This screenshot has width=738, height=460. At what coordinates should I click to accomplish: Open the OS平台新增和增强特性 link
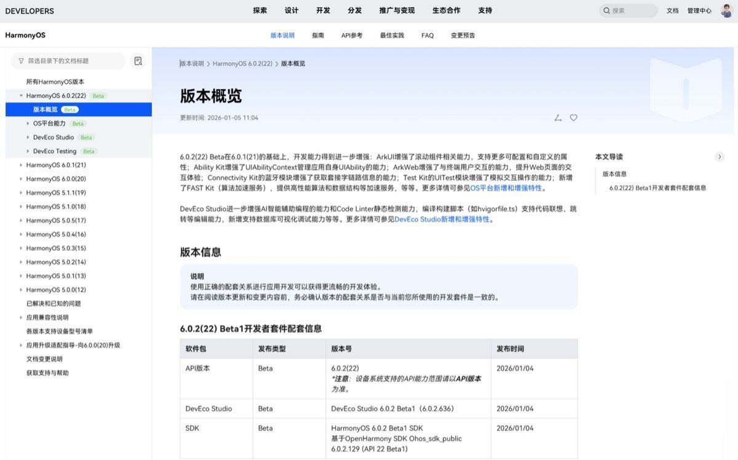point(506,188)
